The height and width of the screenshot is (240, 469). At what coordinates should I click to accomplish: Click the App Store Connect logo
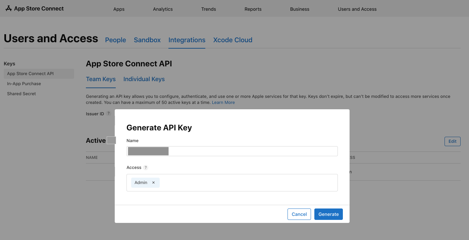(x=35, y=9)
